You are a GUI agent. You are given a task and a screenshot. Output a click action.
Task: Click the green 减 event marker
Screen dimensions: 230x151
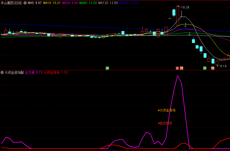(107, 68)
